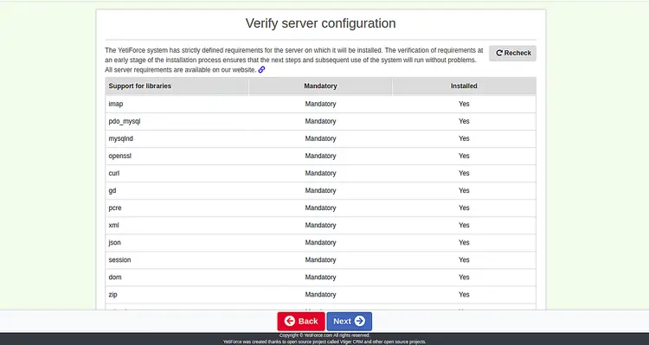Click the 'Mandatory' cell in json row

[x=320, y=243]
